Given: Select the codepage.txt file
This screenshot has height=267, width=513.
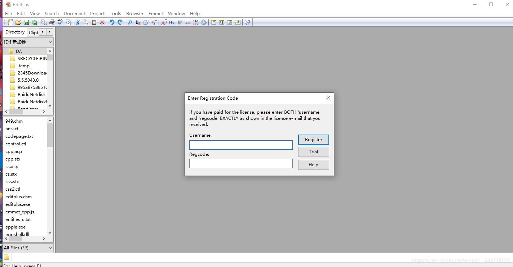Looking at the screenshot, I should [x=19, y=136].
